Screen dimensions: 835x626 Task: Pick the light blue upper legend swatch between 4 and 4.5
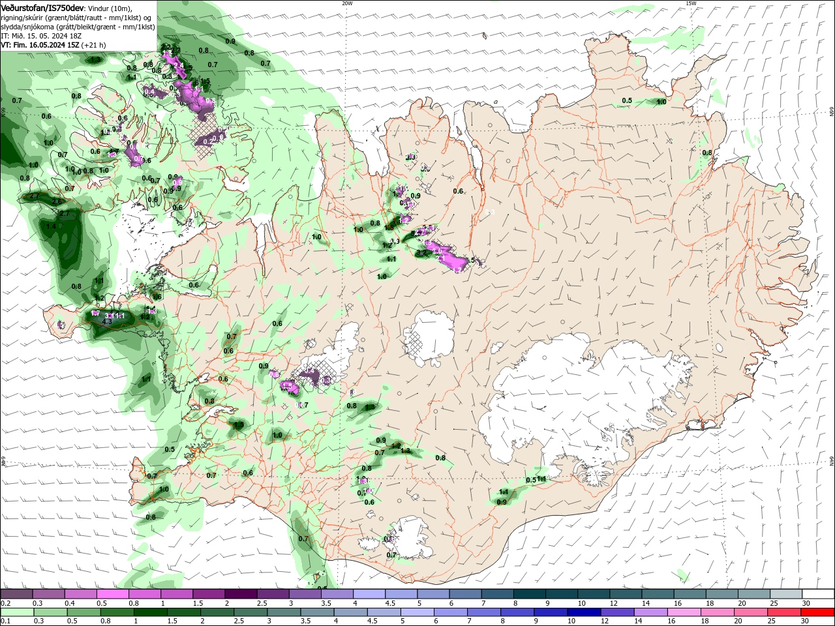pyautogui.click(x=369, y=594)
